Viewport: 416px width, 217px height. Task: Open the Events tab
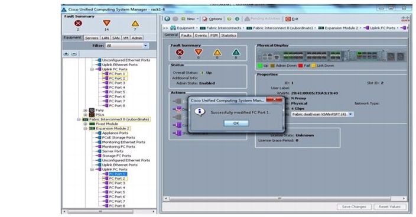pyautogui.click(x=201, y=35)
